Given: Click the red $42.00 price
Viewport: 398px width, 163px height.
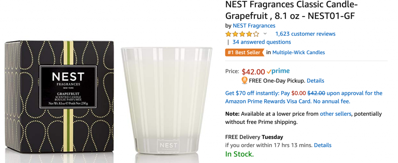Looking at the screenshot, I should pos(253,72).
